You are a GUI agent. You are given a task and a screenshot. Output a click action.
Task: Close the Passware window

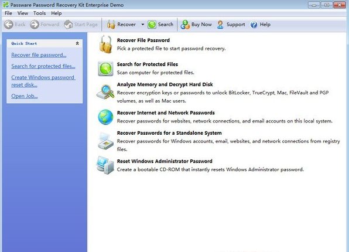click(x=340, y=5)
